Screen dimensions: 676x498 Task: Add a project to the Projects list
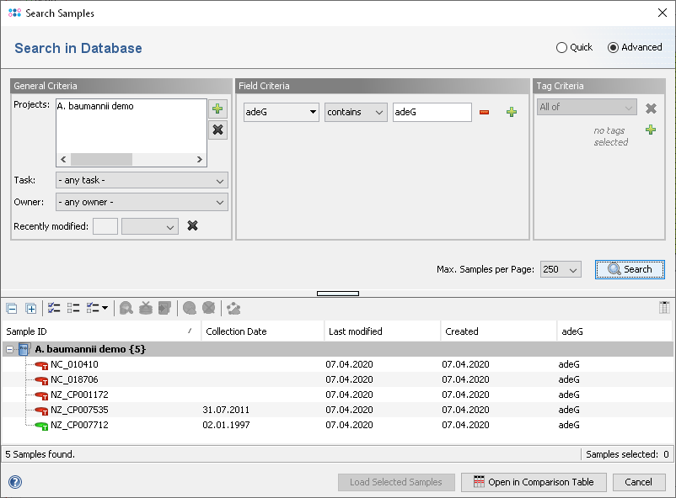[217, 109]
